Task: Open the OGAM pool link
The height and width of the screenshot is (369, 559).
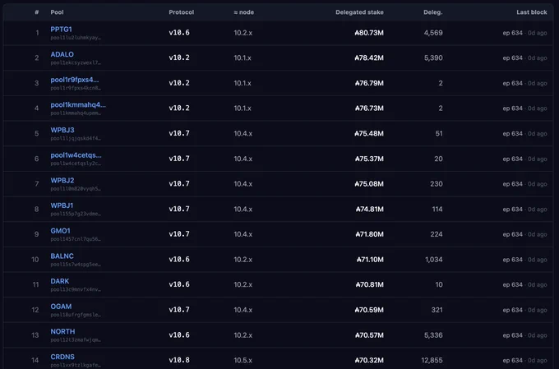Action: click(61, 307)
